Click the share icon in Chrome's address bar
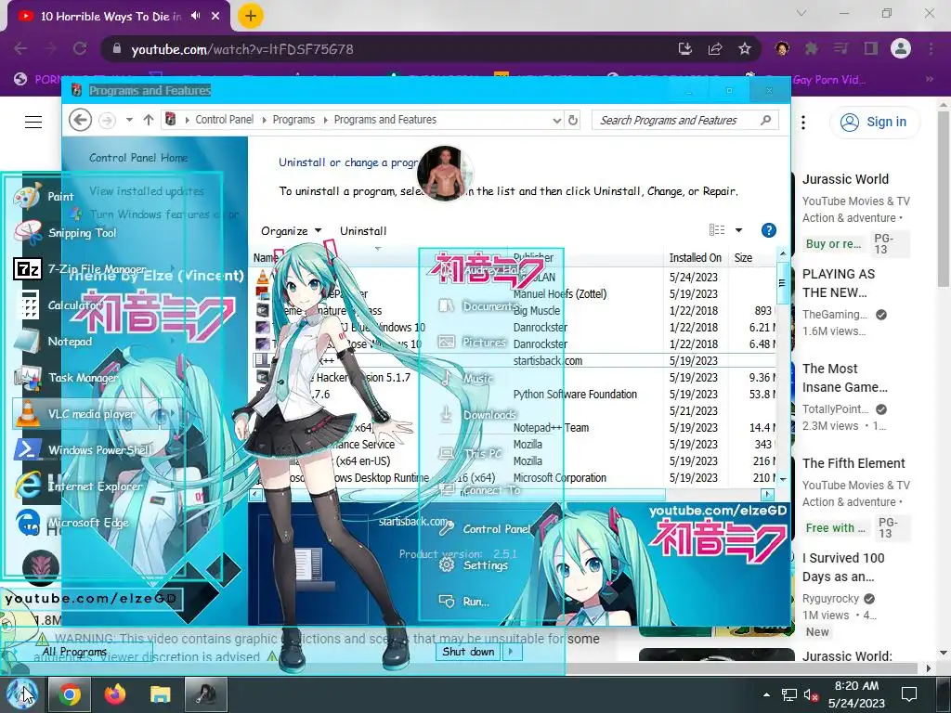This screenshot has width=951, height=713. [715, 48]
